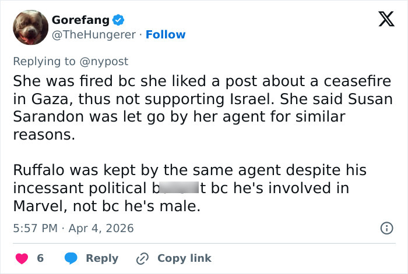The height and width of the screenshot is (274, 408).
Task: Click the blurred censored word in the tweet
Action: coord(175,187)
